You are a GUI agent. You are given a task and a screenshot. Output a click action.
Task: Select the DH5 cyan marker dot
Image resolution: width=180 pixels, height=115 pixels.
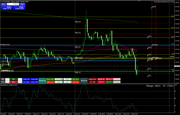148,37
